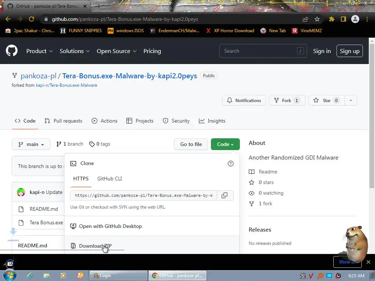Click the red V tray icon

311,276
